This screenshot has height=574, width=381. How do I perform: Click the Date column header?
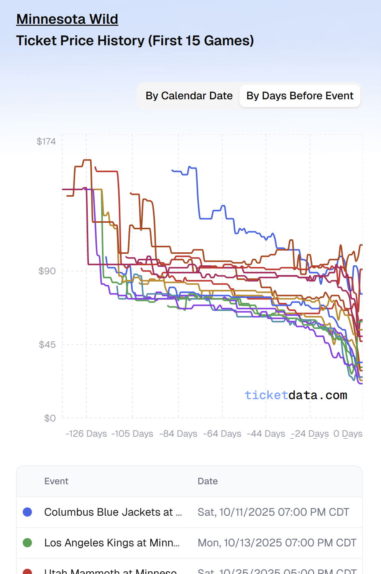point(207,481)
